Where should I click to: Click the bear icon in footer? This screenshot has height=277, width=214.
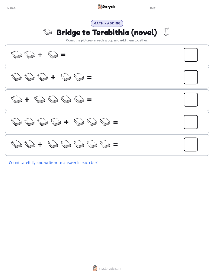(x=95, y=268)
